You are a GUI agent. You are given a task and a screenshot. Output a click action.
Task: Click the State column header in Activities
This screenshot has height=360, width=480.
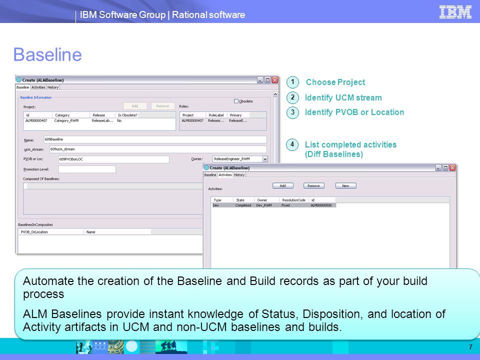coord(243,200)
